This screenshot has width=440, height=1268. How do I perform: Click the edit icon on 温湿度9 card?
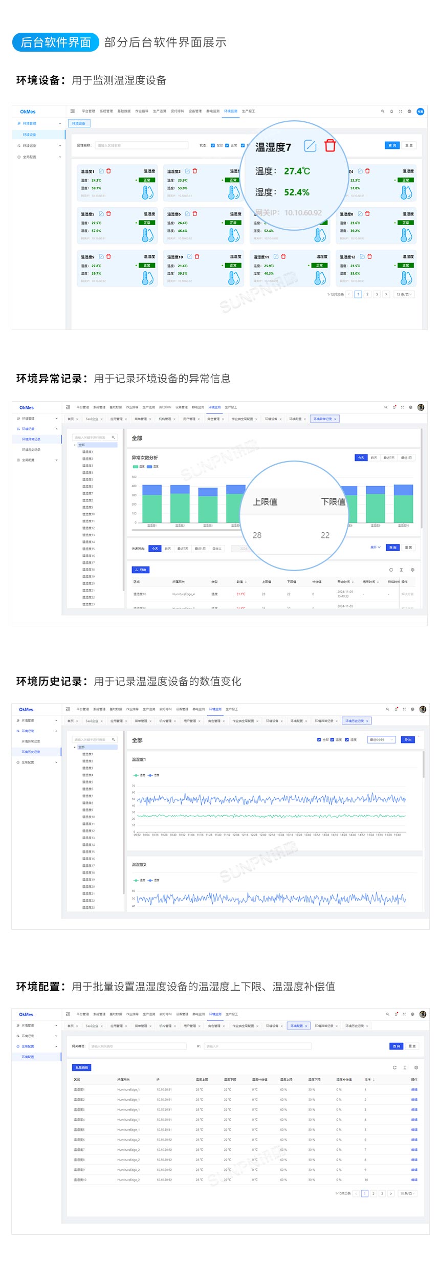[x=101, y=256]
